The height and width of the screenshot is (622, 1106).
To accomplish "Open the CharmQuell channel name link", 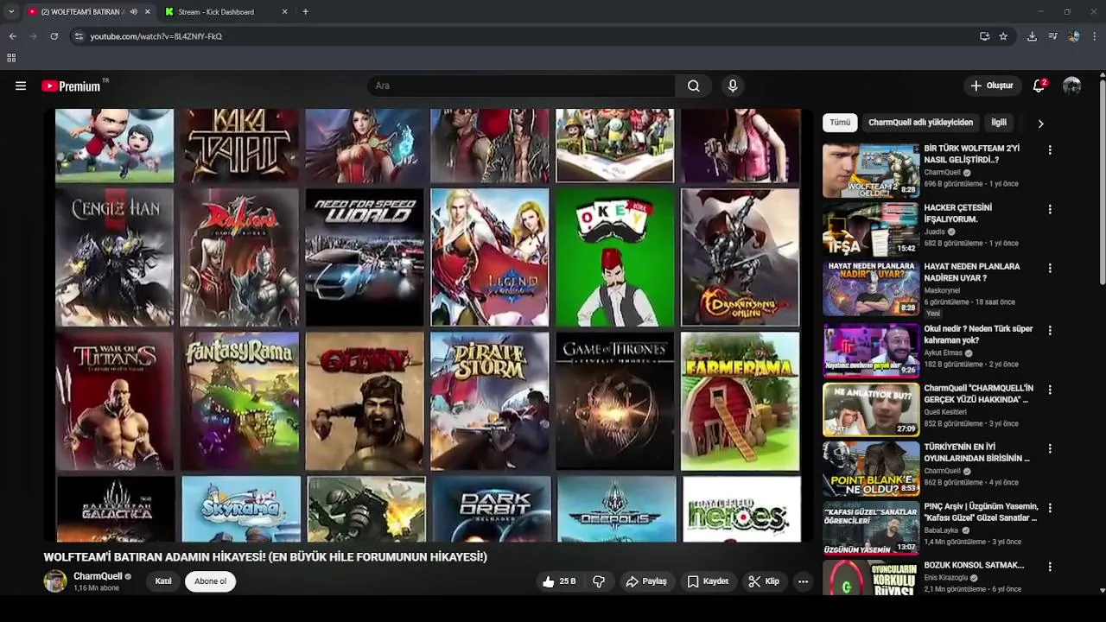I will (x=98, y=576).
